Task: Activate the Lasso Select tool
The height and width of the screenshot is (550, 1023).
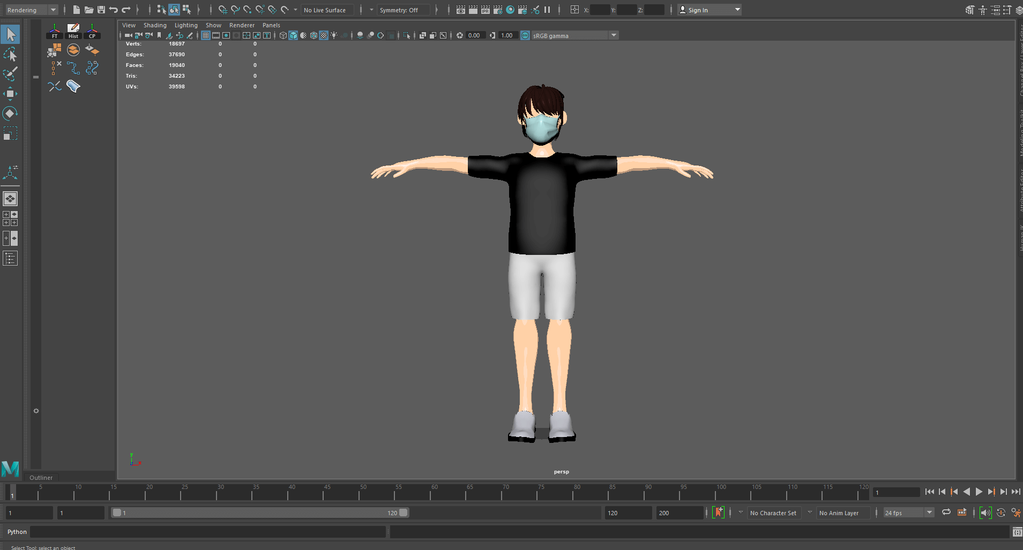Action: pyautogui.click(x=10, y=54)
